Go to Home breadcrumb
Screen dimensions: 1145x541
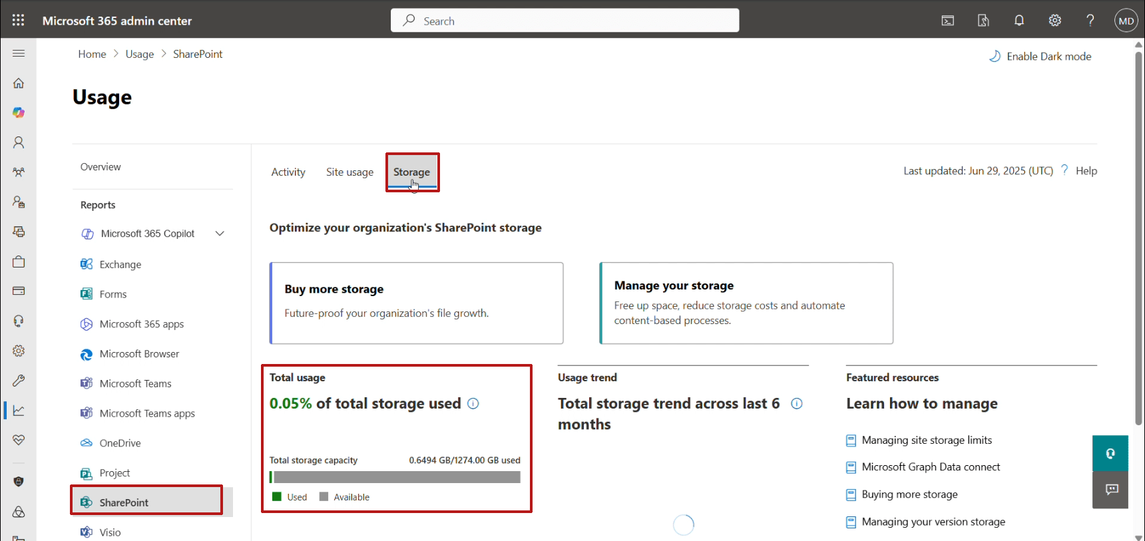pyautogui.click(x=92, y=54)
